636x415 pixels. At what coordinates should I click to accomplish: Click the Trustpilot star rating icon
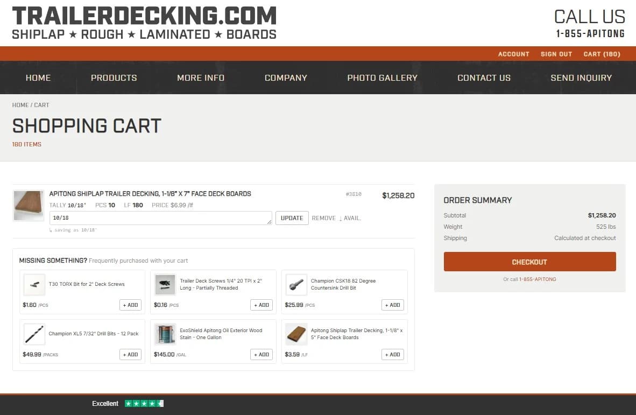click(x=144, y=403)
